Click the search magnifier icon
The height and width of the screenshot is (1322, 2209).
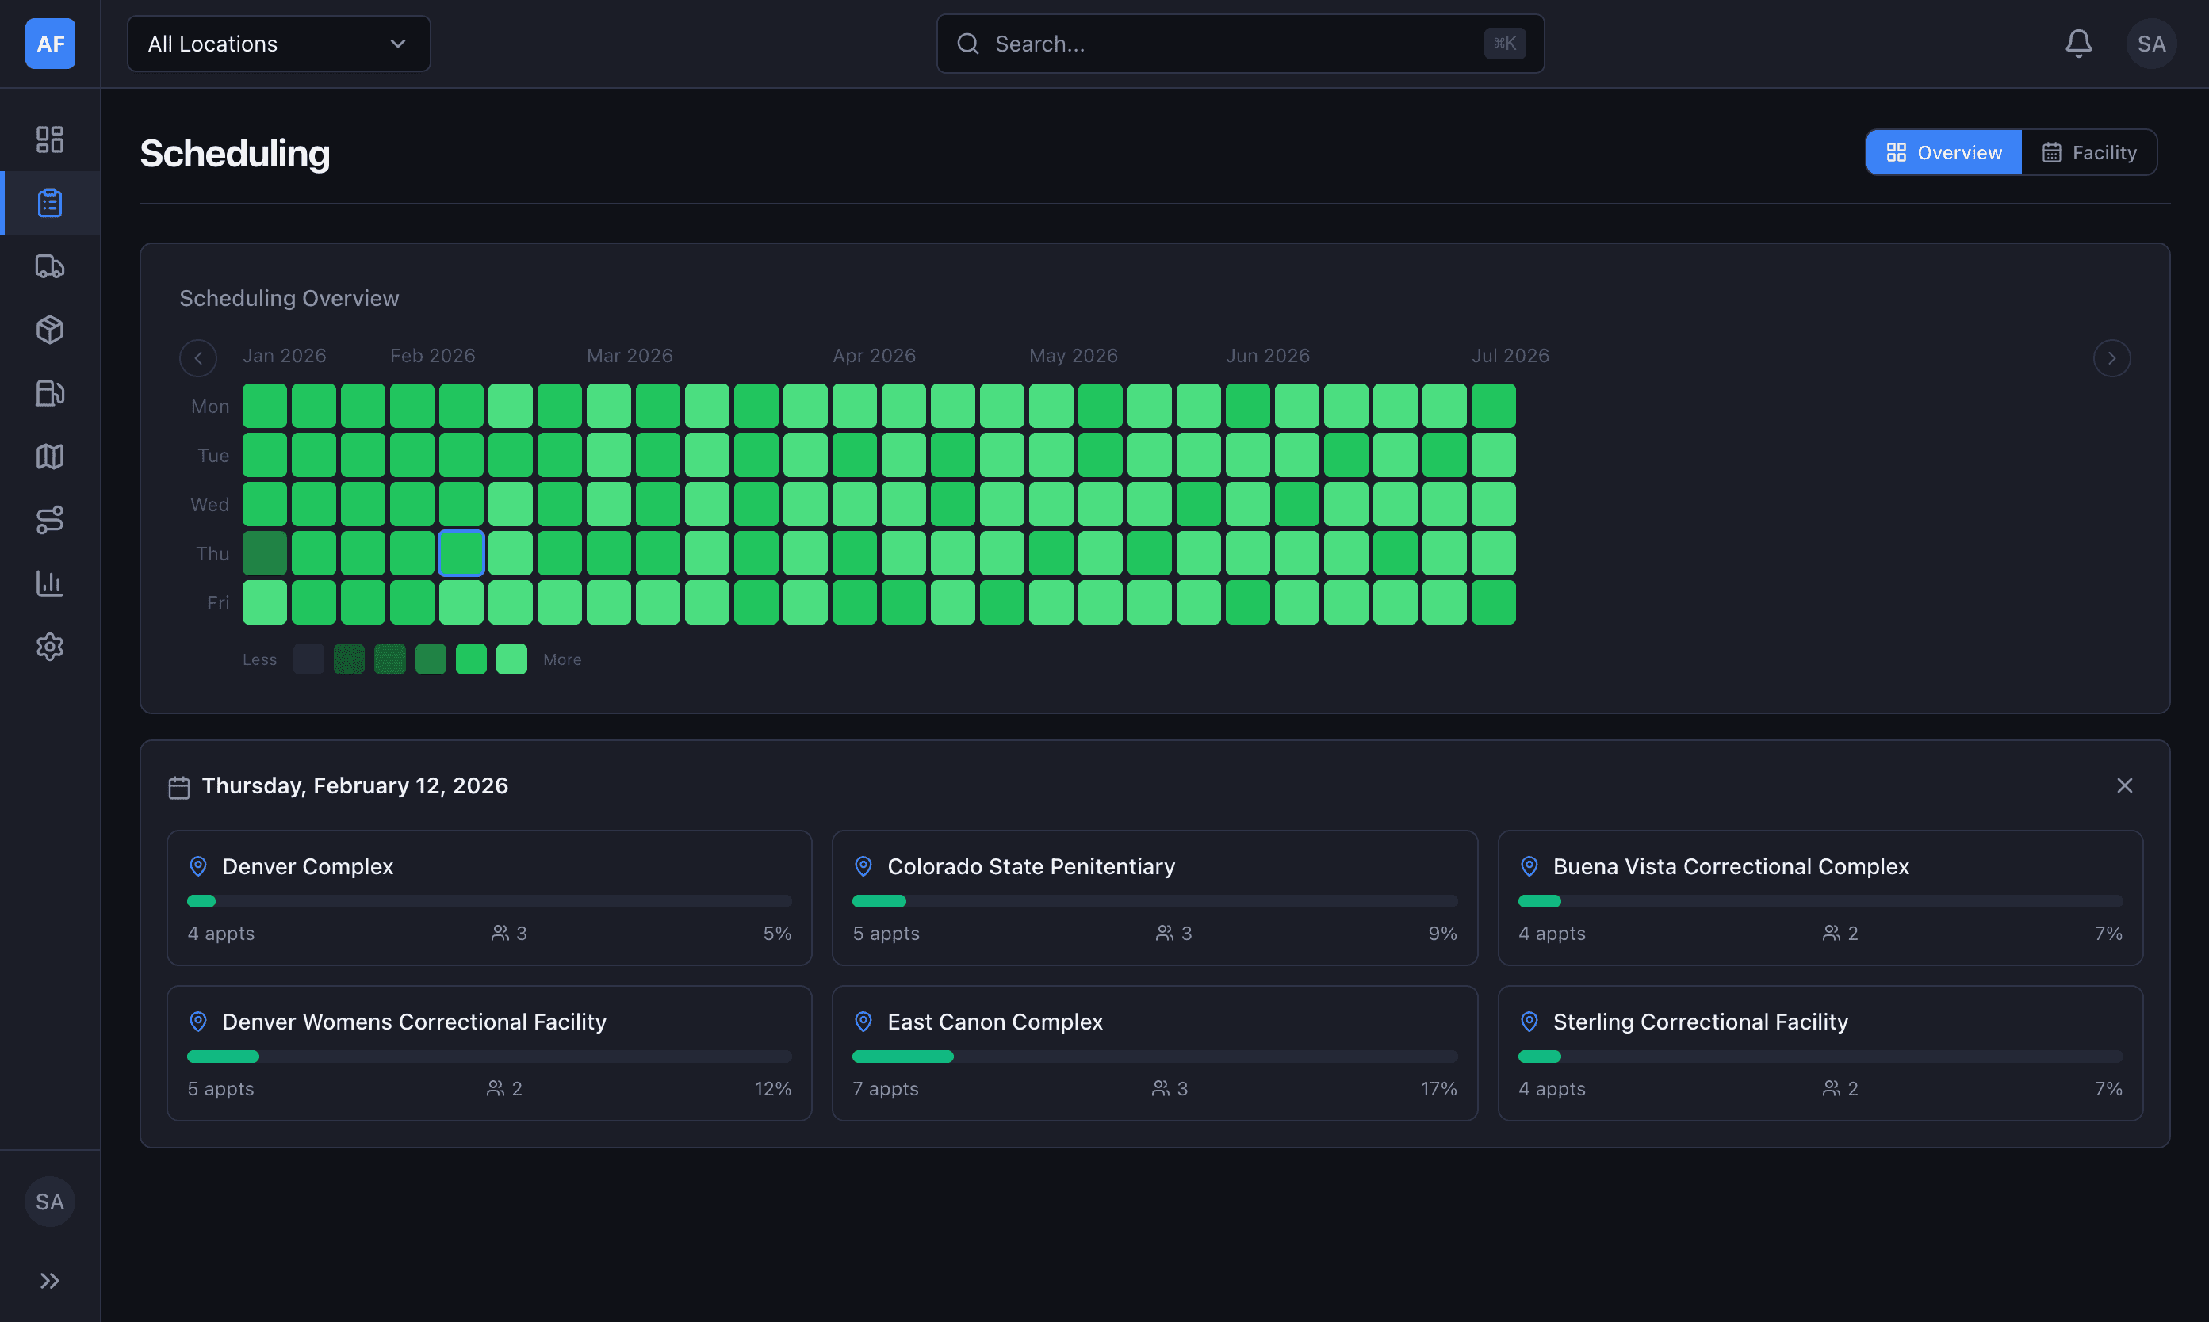tap(967, 44)
